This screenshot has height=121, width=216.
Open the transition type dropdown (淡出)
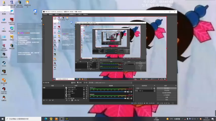(x=144, y=88)
